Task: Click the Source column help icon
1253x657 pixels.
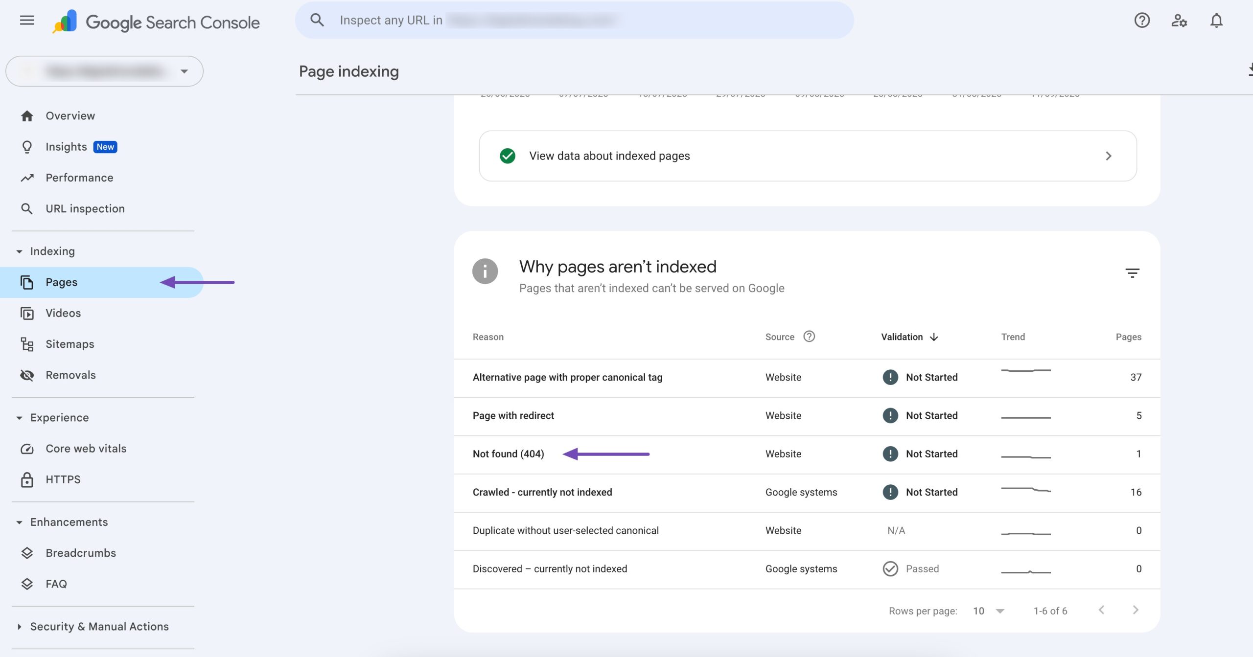Action: click(x=809, y=337)
